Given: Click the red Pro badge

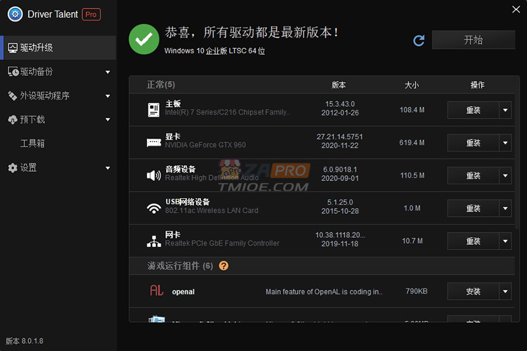Looking at the screenshot, I should pyautogui.click(x=91, y=14).
